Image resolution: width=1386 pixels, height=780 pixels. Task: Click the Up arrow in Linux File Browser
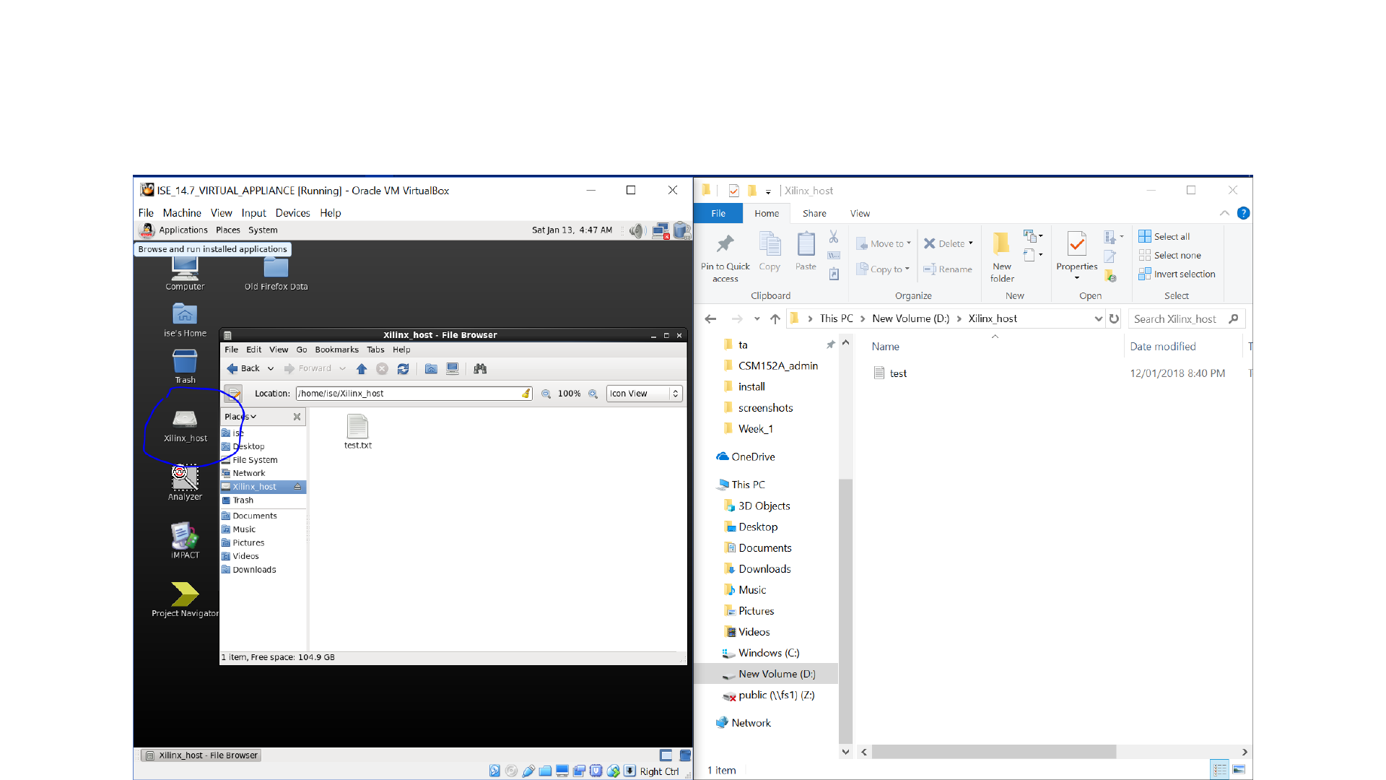[x=362, y=369]
